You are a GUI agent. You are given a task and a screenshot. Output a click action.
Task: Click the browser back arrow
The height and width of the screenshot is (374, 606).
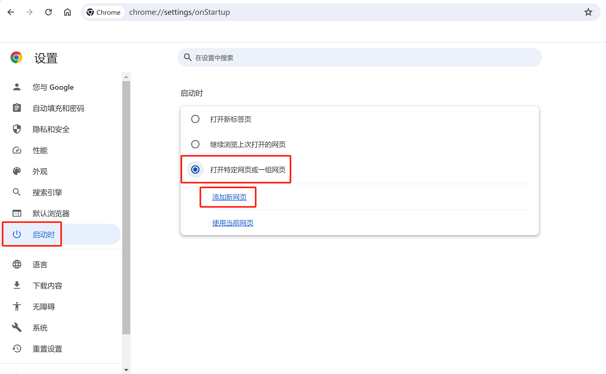pos(11,12)
